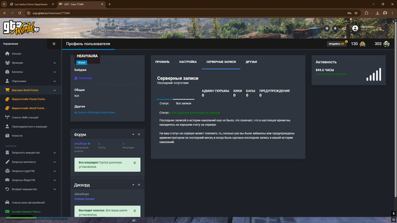Dismiss the Все впорядке alert
Screen dimensions: 397x223
[x=135, y=163]
